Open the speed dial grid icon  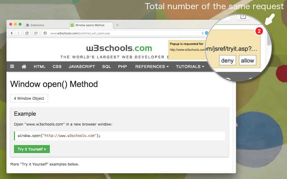point(36,33)
